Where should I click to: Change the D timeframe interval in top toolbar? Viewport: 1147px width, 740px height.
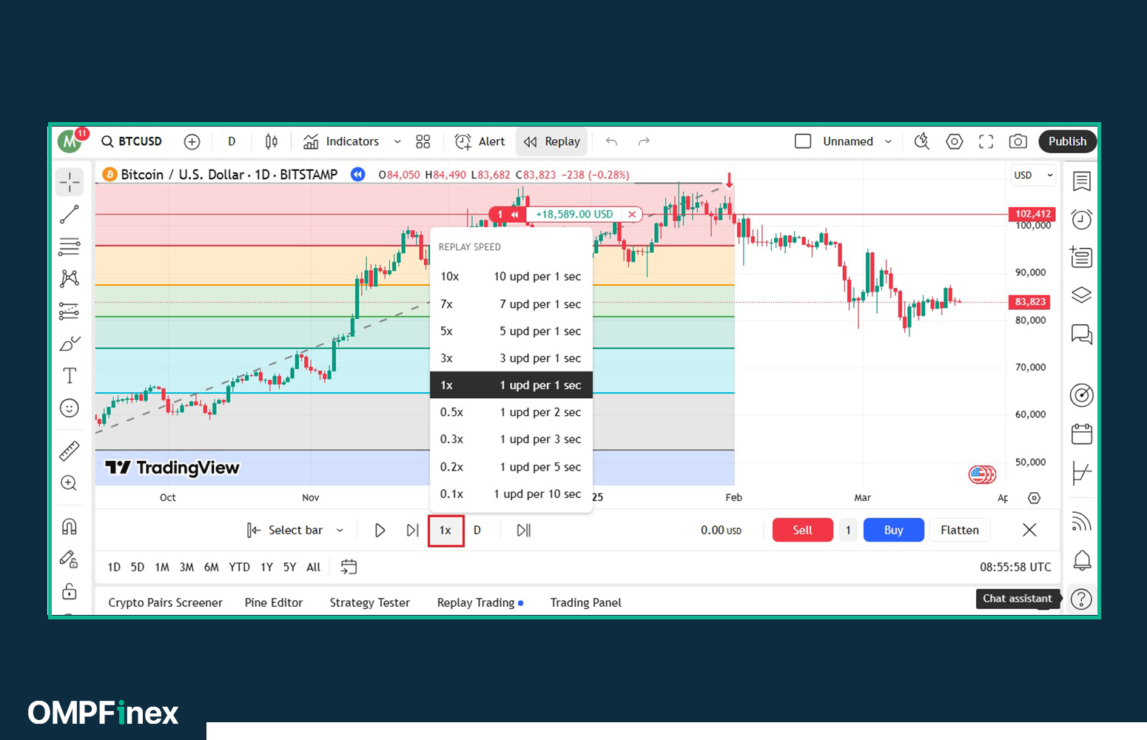click(232, 141)
